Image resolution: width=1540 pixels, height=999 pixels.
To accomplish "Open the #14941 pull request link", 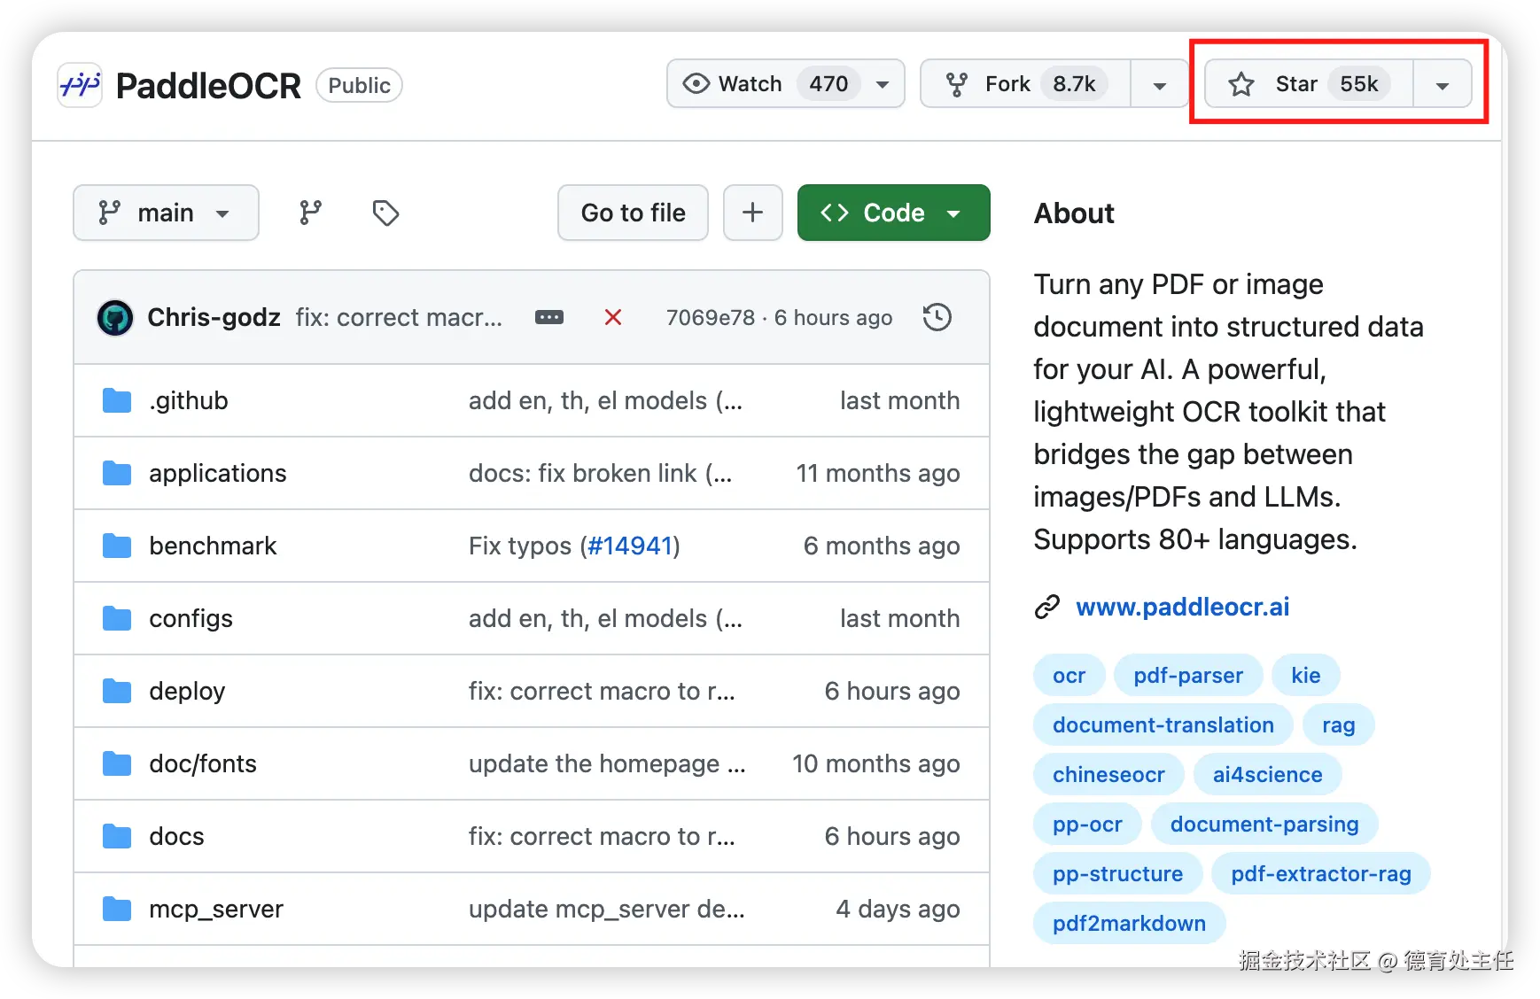I will click(630, 546).
